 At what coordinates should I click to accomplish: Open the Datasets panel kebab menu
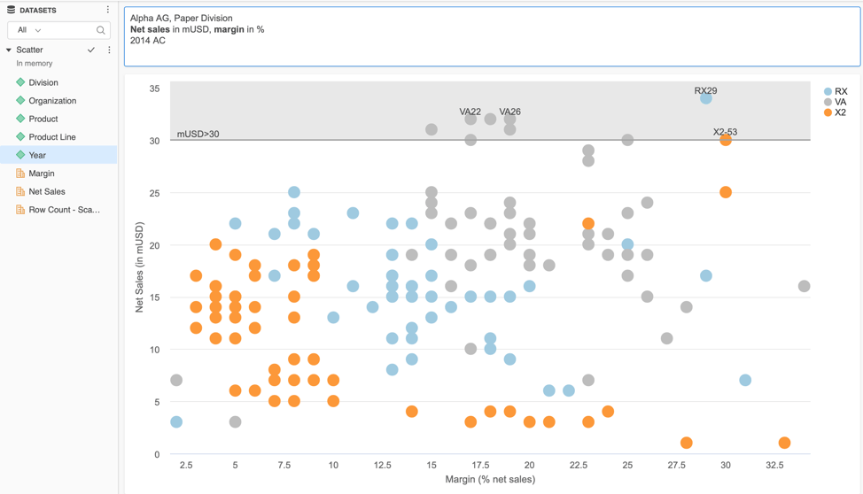click(108, 10)
